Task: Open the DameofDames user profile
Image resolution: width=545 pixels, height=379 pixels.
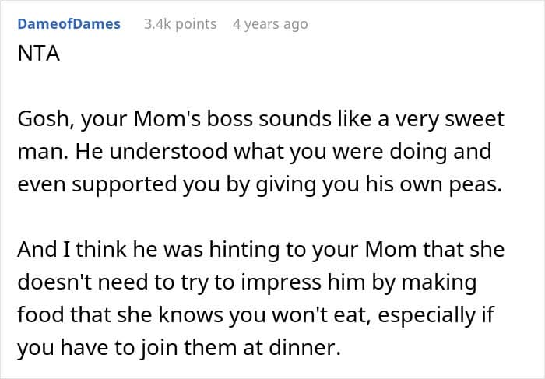Action: (x=69, y=24)
